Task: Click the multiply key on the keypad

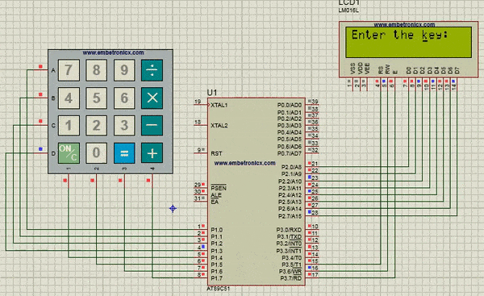Action: [x=152, y=98]
